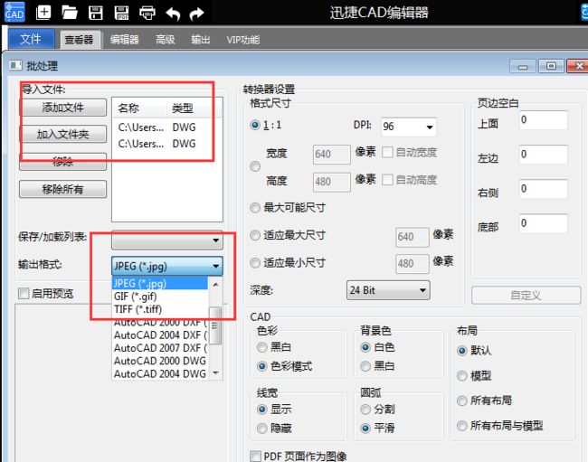Choose JPEG (*.jpg) from the list
Screen dimensions: 588x462
pyautogui.click(x=160, y=283)
